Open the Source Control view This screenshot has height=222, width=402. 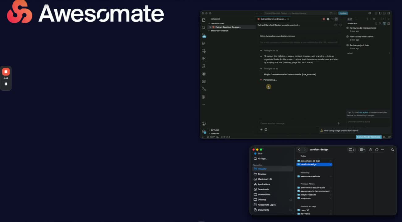click(204, 35)
